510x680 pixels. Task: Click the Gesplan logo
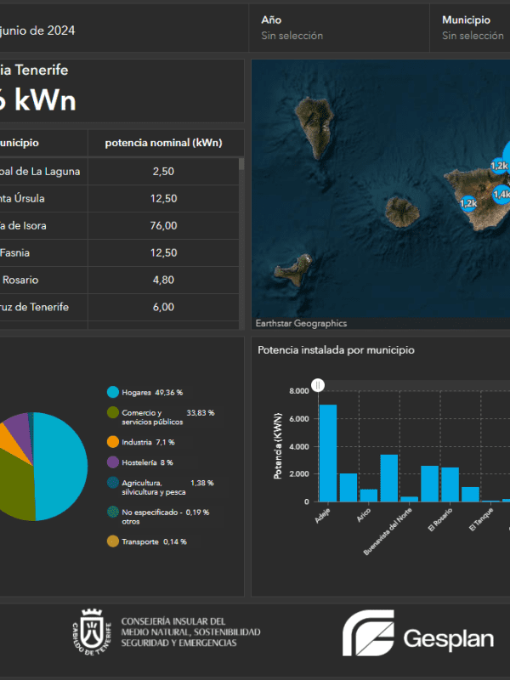tap(418, 632)
